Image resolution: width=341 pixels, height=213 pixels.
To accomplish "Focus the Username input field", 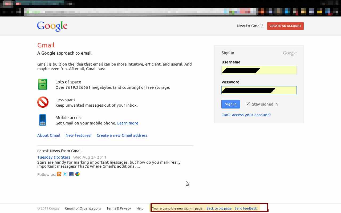I will tap(259, 70).
